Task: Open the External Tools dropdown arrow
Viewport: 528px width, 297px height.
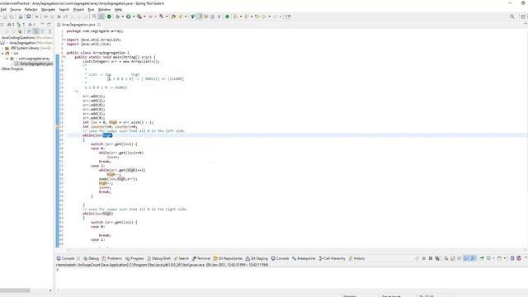Action: click(x=145, y=16)
